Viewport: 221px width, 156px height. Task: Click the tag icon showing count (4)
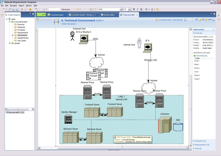coord(200,20)
